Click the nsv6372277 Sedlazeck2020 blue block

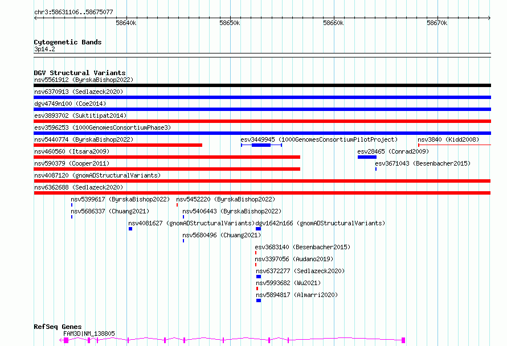point(259,277)
